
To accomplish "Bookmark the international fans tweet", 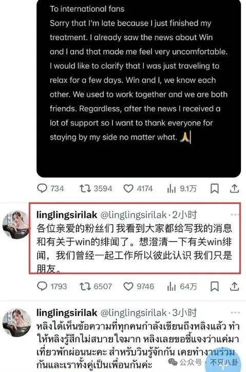I will click(215, 189).
